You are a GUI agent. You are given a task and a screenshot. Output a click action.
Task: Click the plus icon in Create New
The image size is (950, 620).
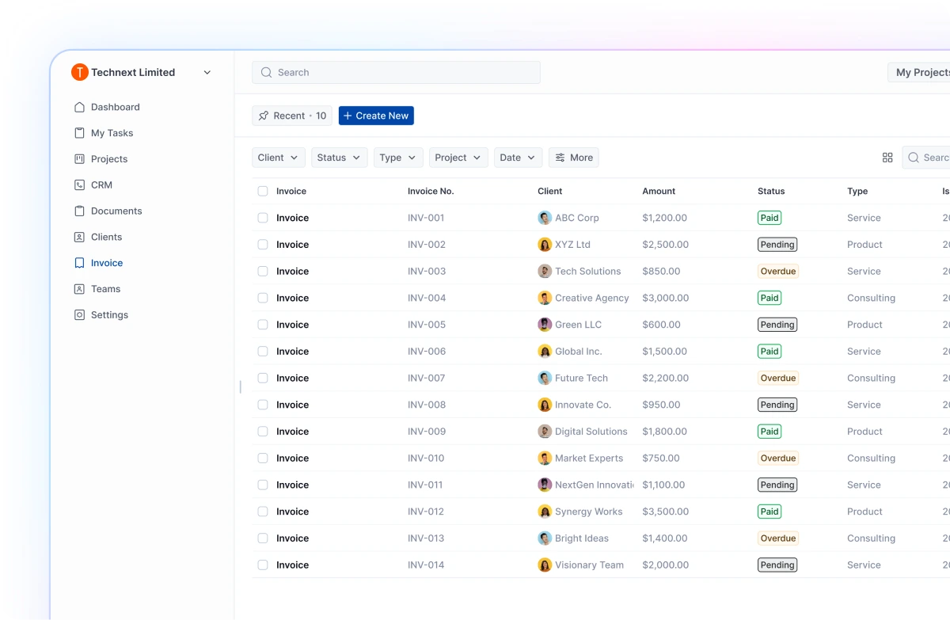pos(348,116)
